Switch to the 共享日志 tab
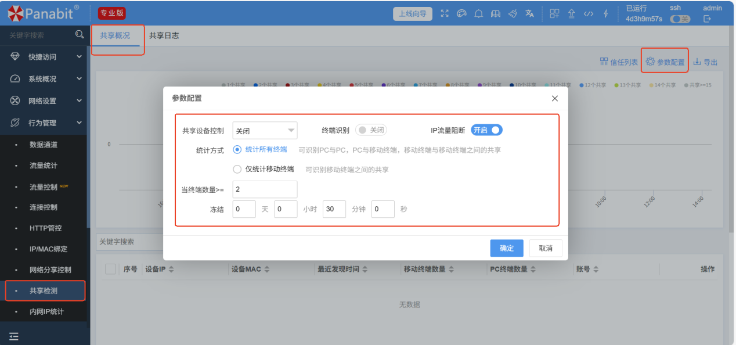Screen dimensions: 736x345 tap(164, 35)
